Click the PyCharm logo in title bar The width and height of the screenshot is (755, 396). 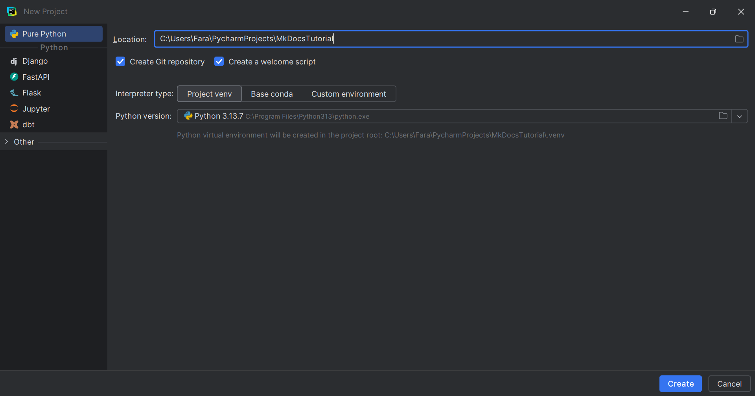(x=12, y=11)
